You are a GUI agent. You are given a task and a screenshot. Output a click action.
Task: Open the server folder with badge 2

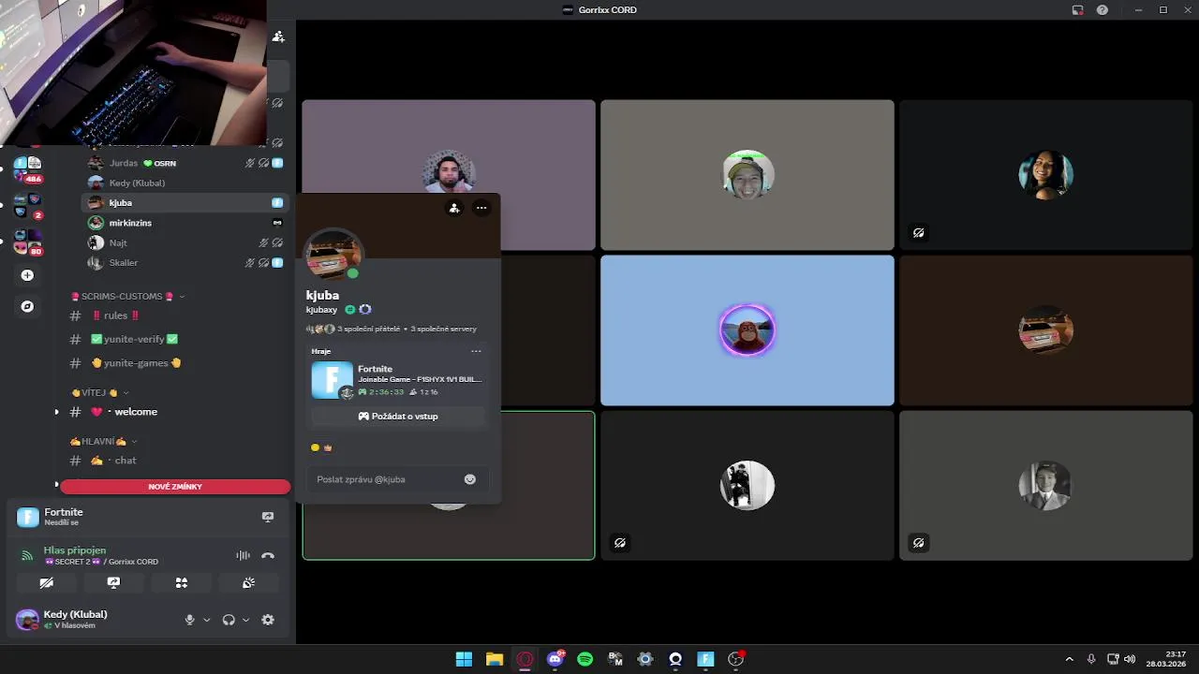pos(27,205)
